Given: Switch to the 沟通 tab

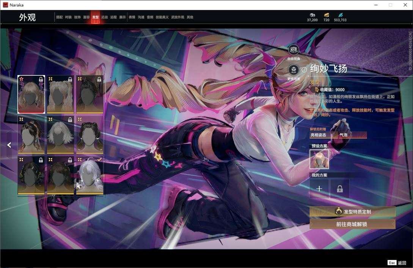Looking at the screenshot, I should pos(141,17).
